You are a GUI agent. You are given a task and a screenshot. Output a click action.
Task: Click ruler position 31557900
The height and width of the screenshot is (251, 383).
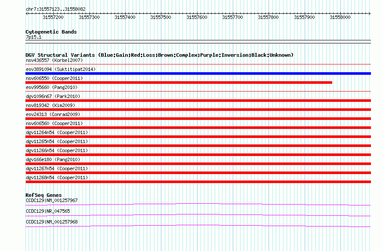point(304,17)
